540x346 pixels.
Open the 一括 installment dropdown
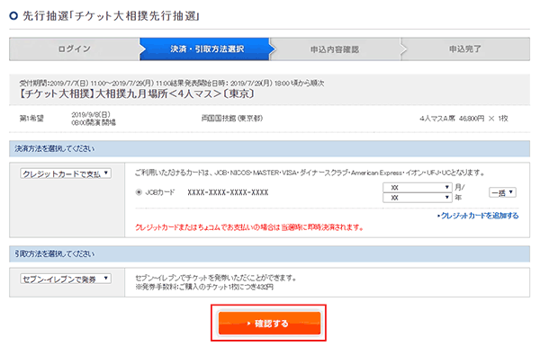pyautogui.click(x=502, y=192)
